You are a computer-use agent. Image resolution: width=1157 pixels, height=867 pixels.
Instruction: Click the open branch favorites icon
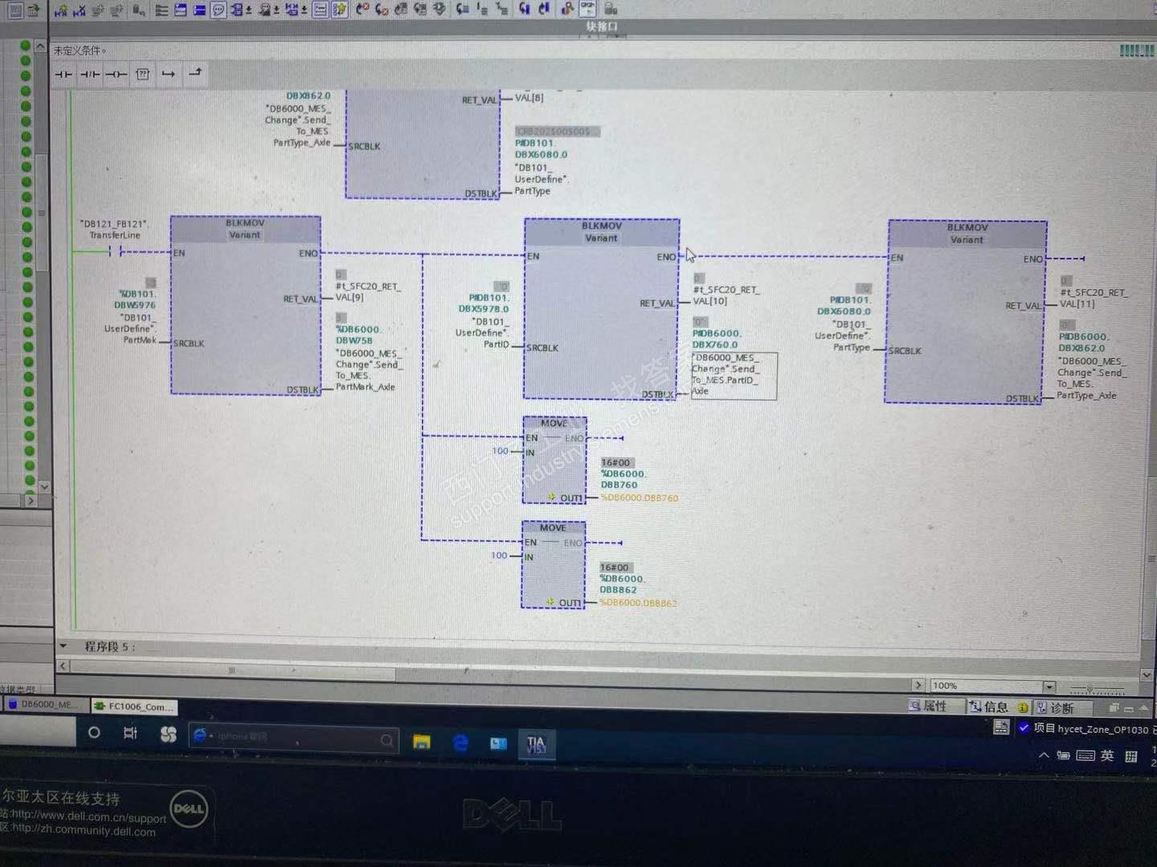[x=168, y=75]
